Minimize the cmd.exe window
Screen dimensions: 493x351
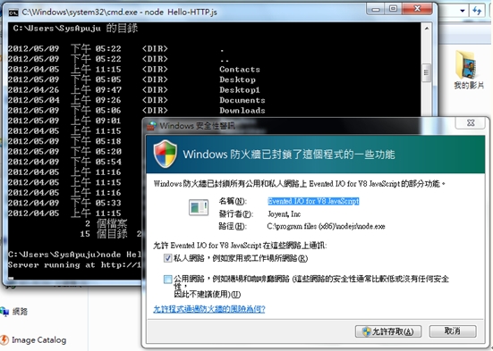pyautogui.click(x=376, y=9)
